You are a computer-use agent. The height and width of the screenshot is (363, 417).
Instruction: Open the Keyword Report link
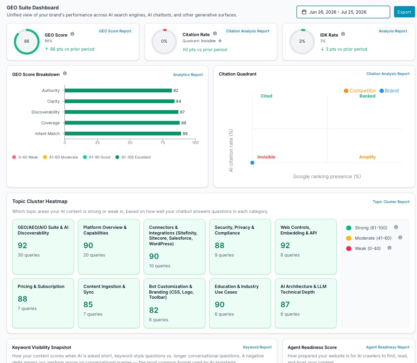(x=257, y=348)
